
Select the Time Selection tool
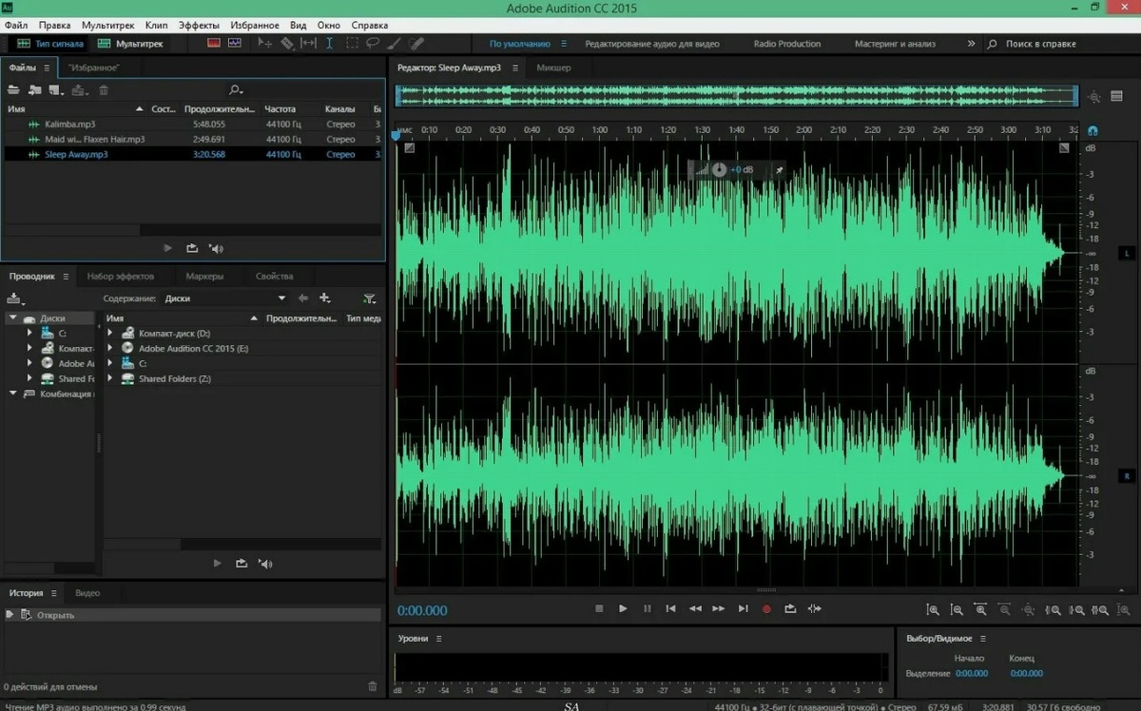(x=330, y=44)
